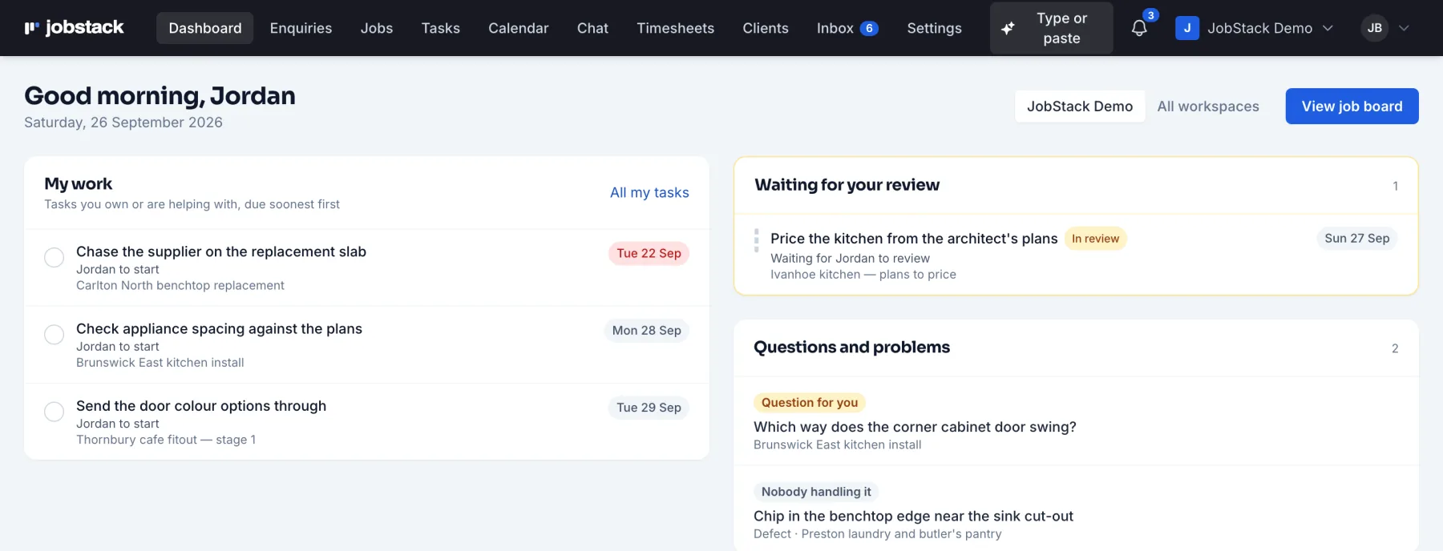Click the Question for you tag
The image size is (1443, 551).
(x=810, y=403)
